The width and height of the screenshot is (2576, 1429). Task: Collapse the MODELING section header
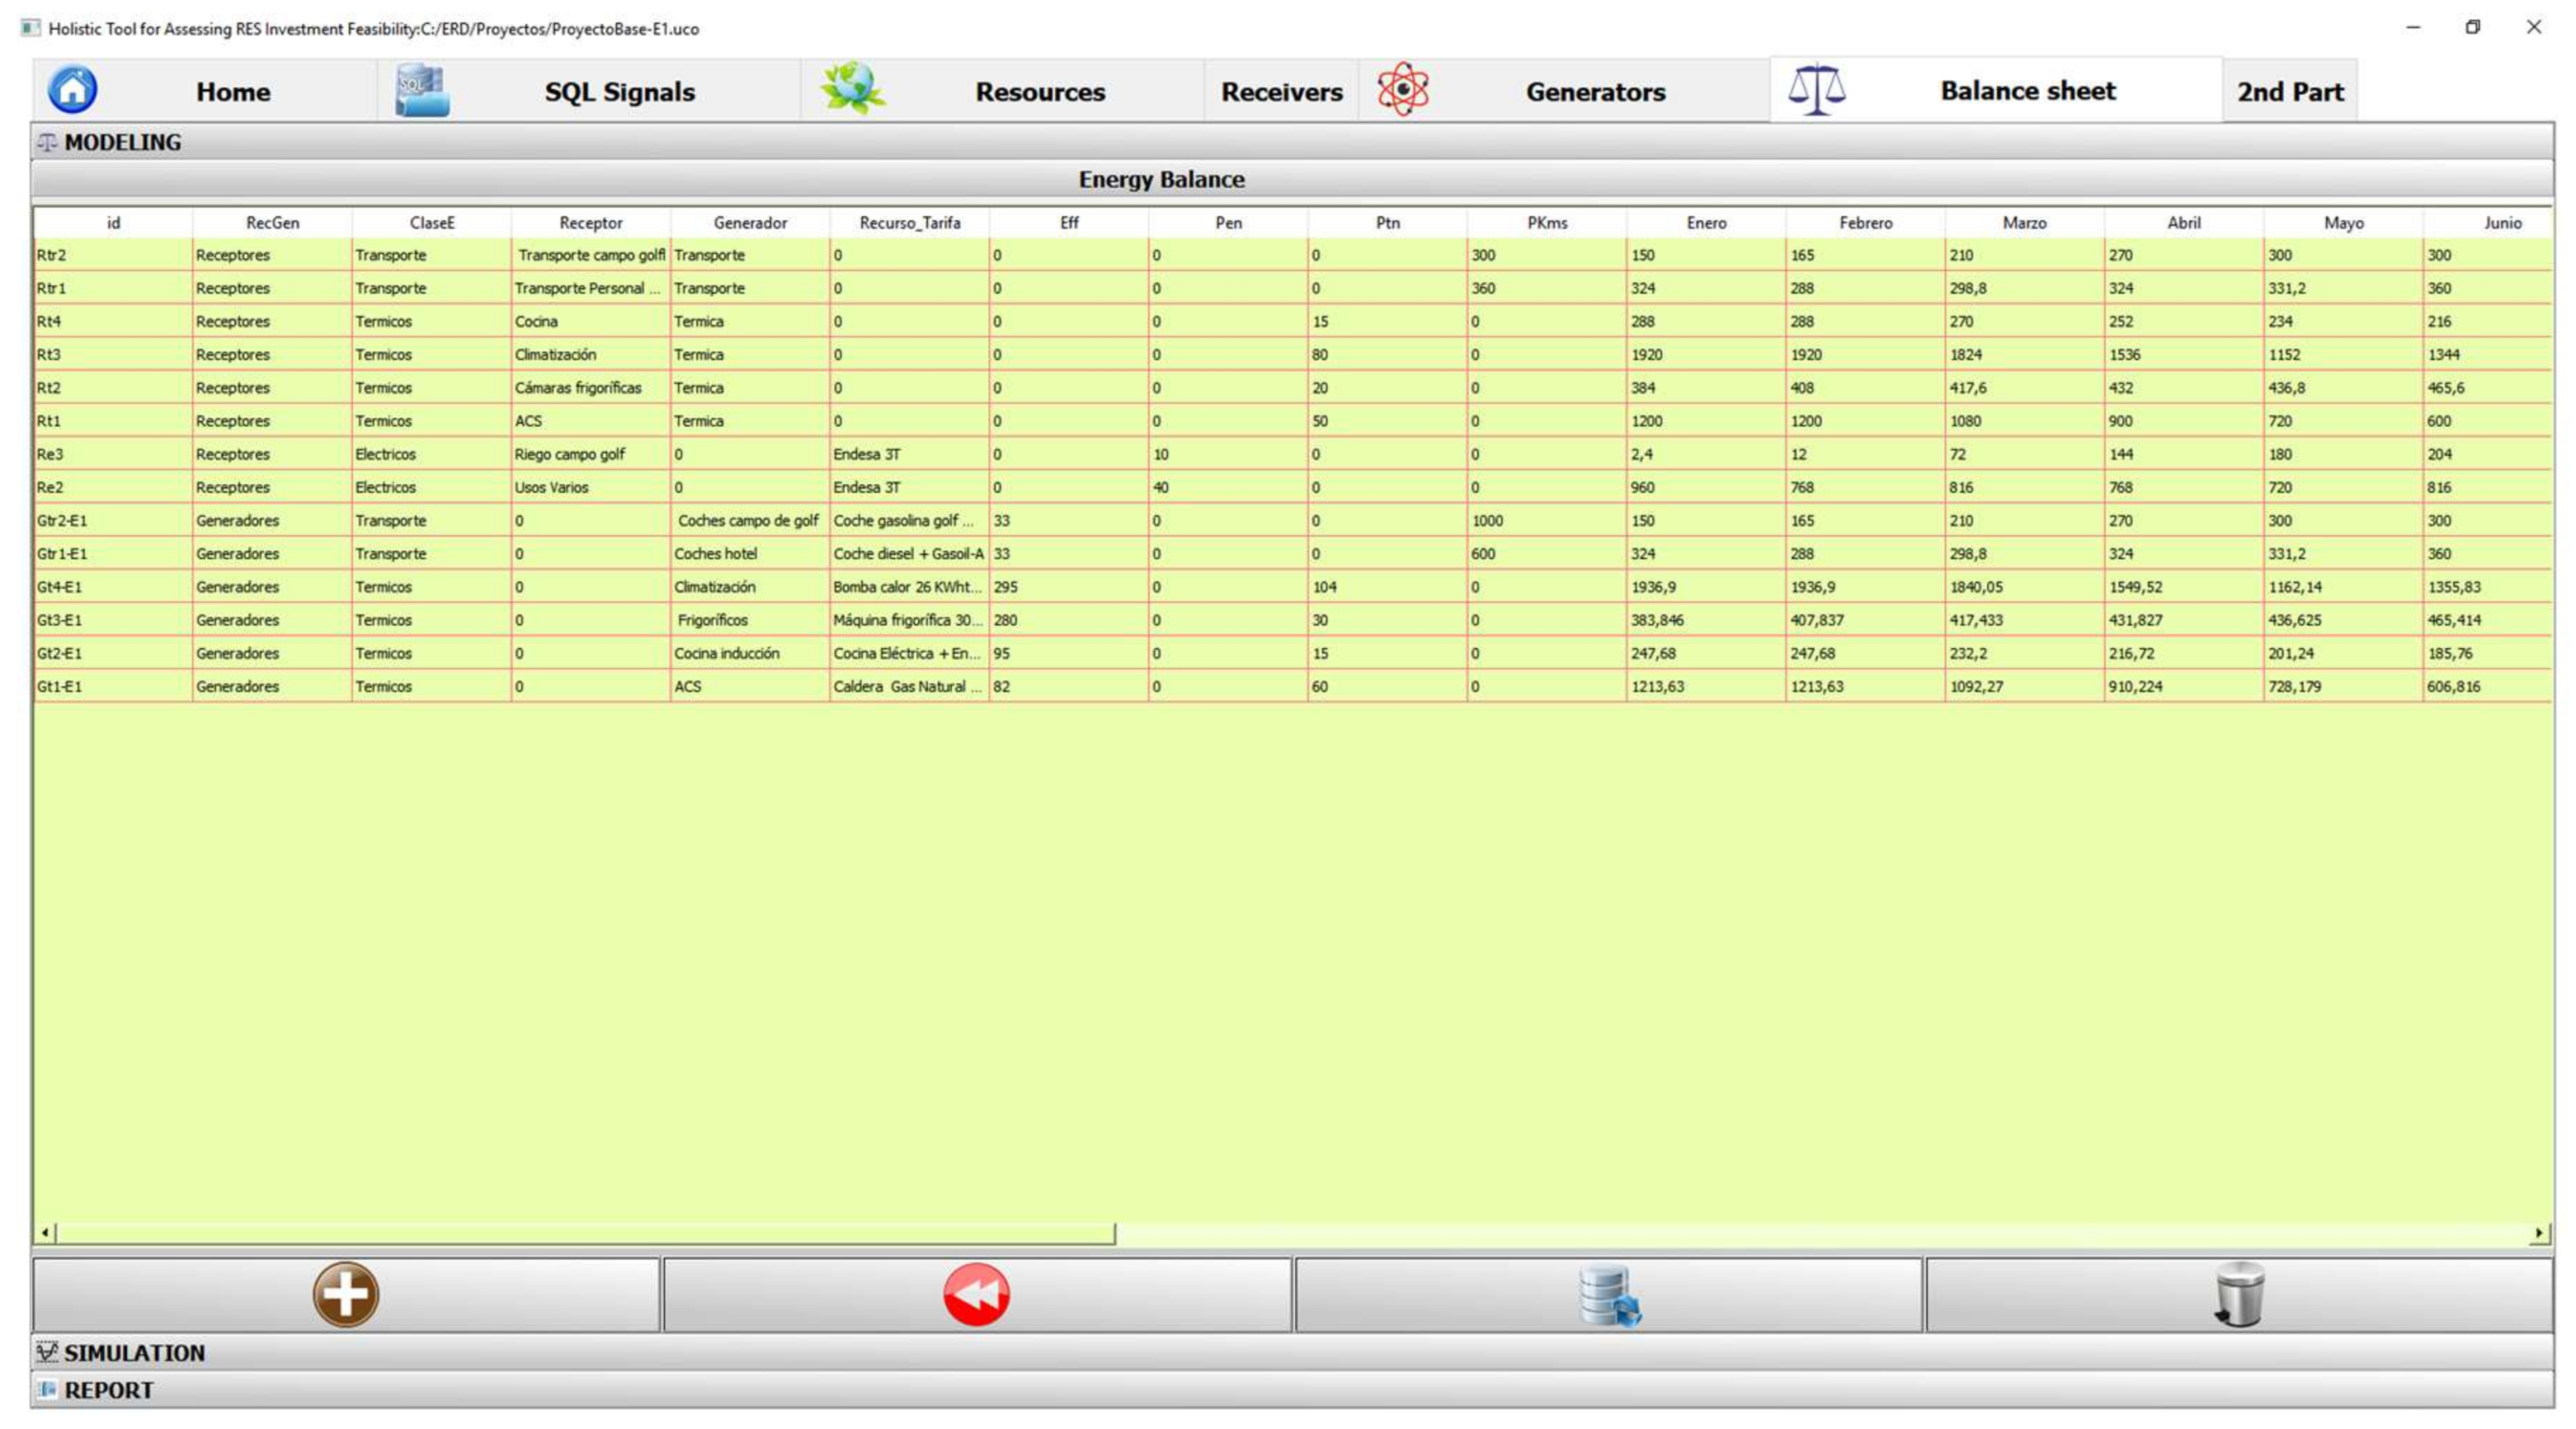click(x=122, y=142)
